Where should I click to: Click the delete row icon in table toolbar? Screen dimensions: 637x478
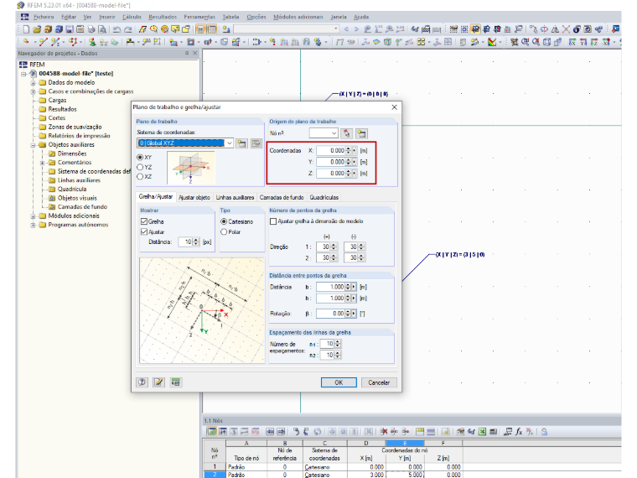point(384,432)
